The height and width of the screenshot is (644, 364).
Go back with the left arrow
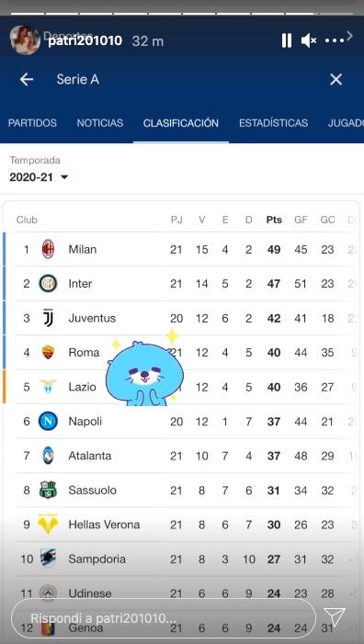[27, 79]
